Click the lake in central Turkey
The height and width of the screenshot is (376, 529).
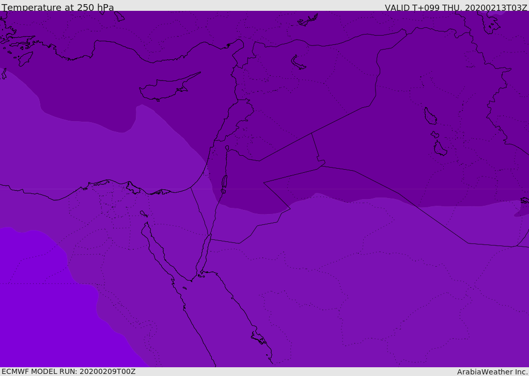point(298,62)
